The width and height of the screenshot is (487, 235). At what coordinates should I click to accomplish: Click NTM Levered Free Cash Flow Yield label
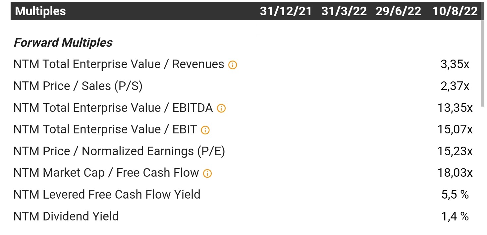coord(107,194)
